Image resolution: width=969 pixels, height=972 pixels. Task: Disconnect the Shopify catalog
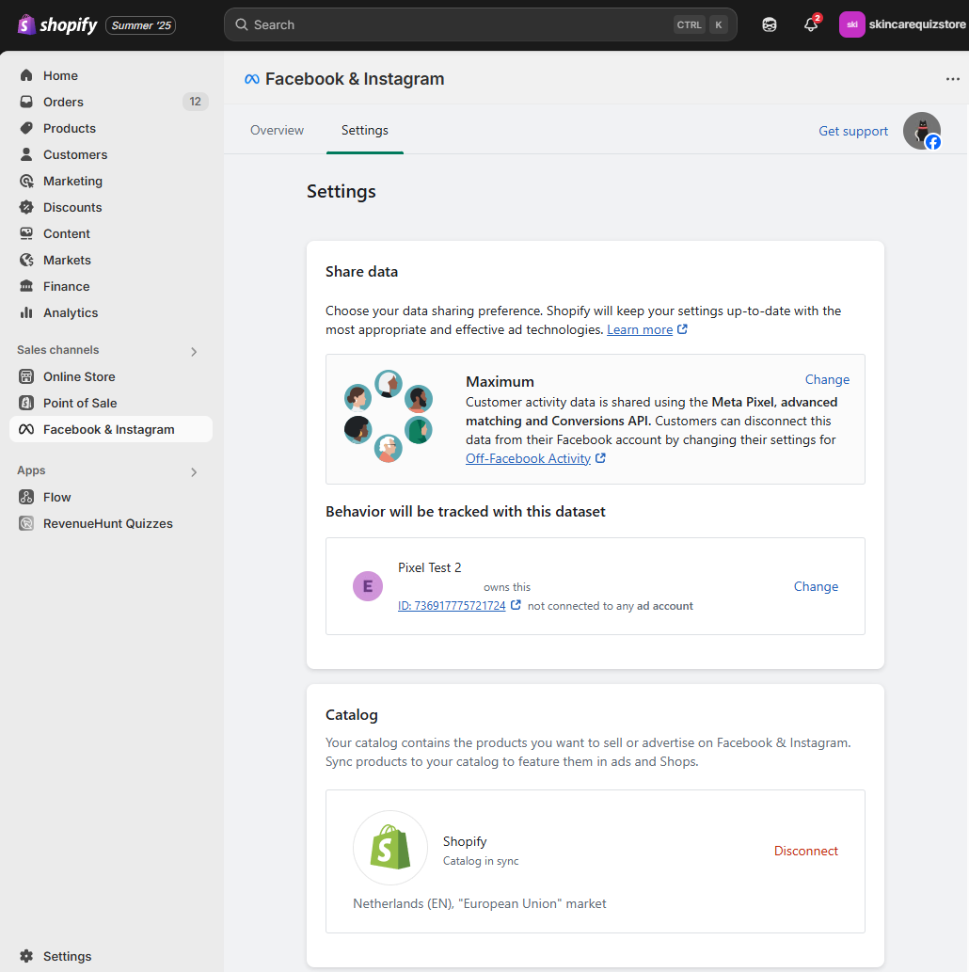coord(806,851)
